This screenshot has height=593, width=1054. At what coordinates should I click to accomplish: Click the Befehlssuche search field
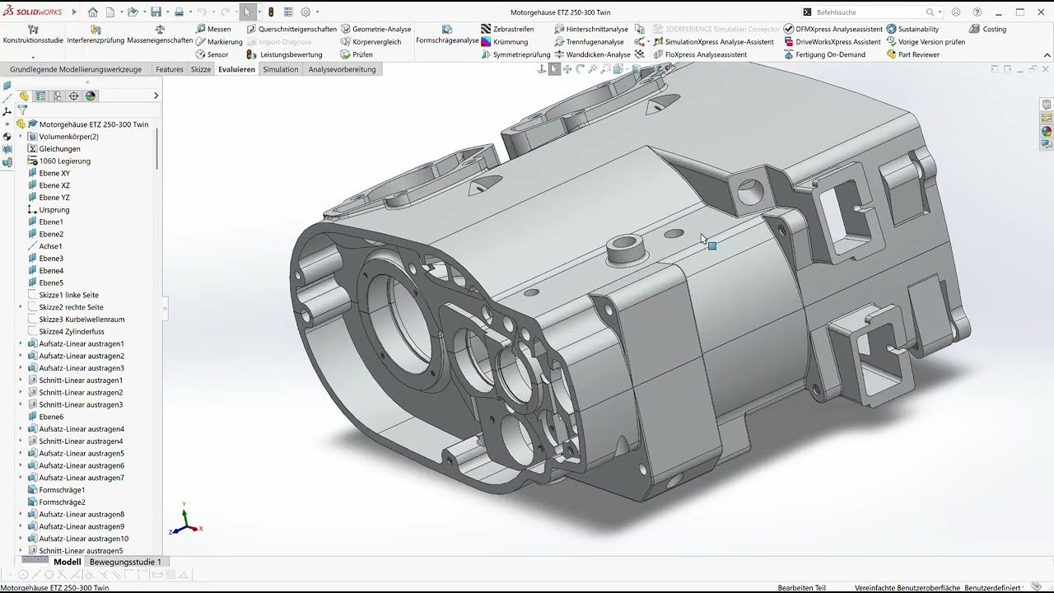pyautogui.click(x=869, y=12)
